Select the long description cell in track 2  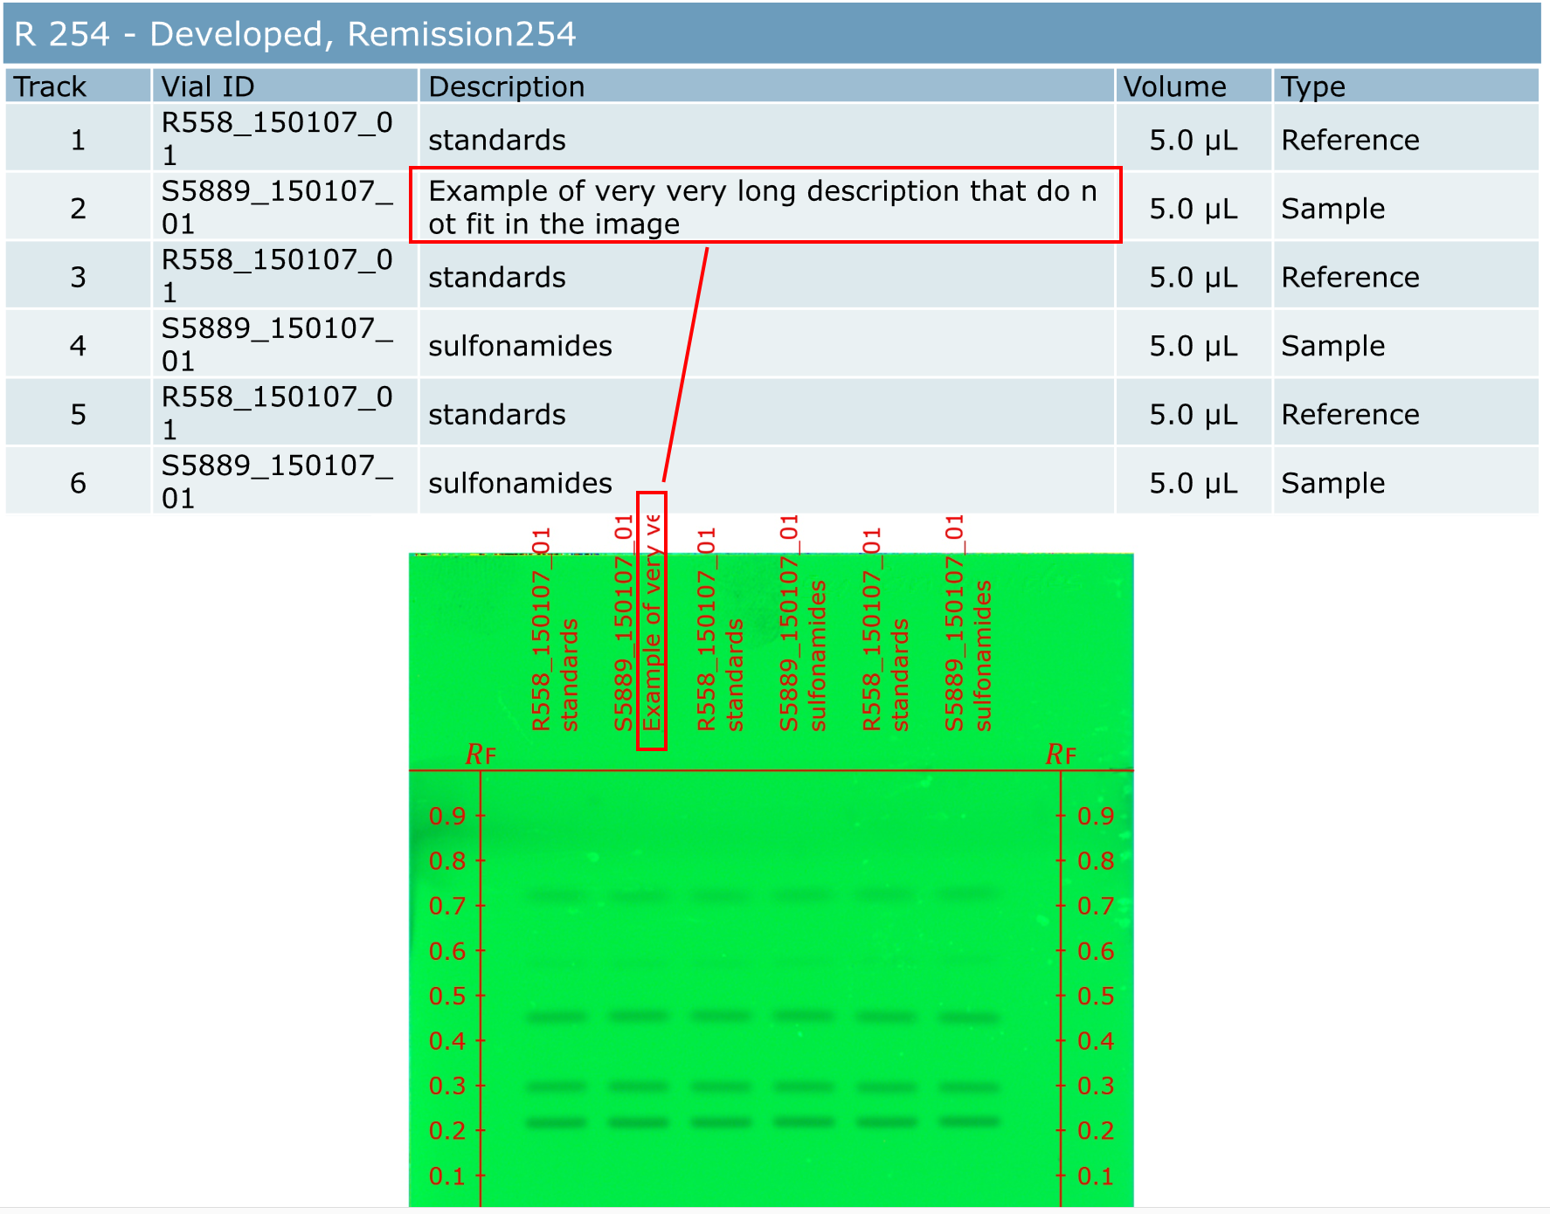point(765,207)
